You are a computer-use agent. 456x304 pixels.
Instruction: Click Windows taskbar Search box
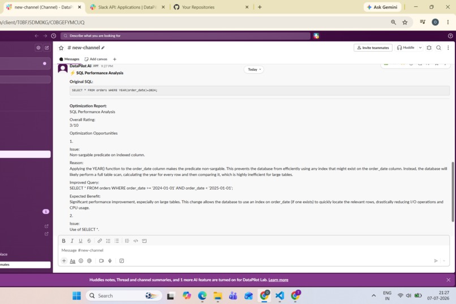click(x=124, y=296)
